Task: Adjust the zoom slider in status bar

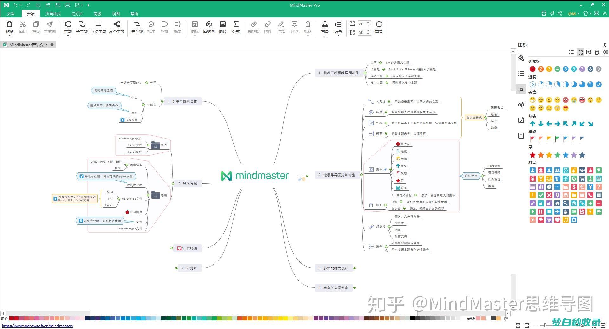Action: (x=545, y=325)
